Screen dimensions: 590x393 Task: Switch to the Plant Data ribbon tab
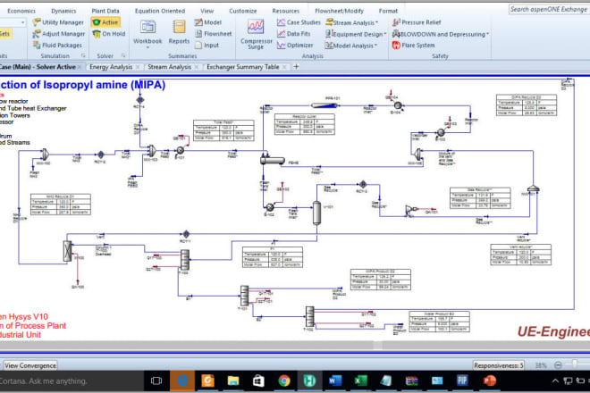(105, 11)
